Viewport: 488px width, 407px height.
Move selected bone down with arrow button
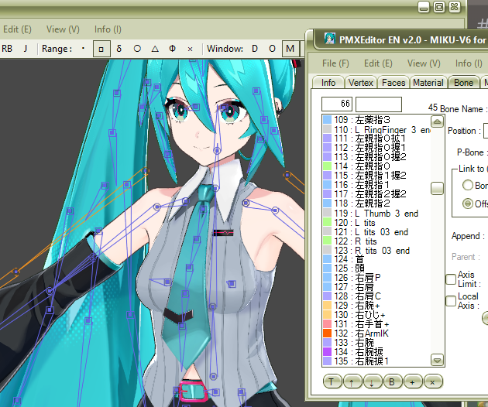pyautogui.click(x=372, y=381)
